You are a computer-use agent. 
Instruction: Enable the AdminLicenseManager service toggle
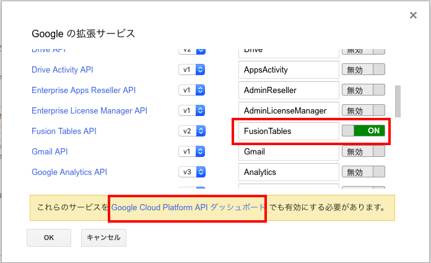tap(364, 110)
